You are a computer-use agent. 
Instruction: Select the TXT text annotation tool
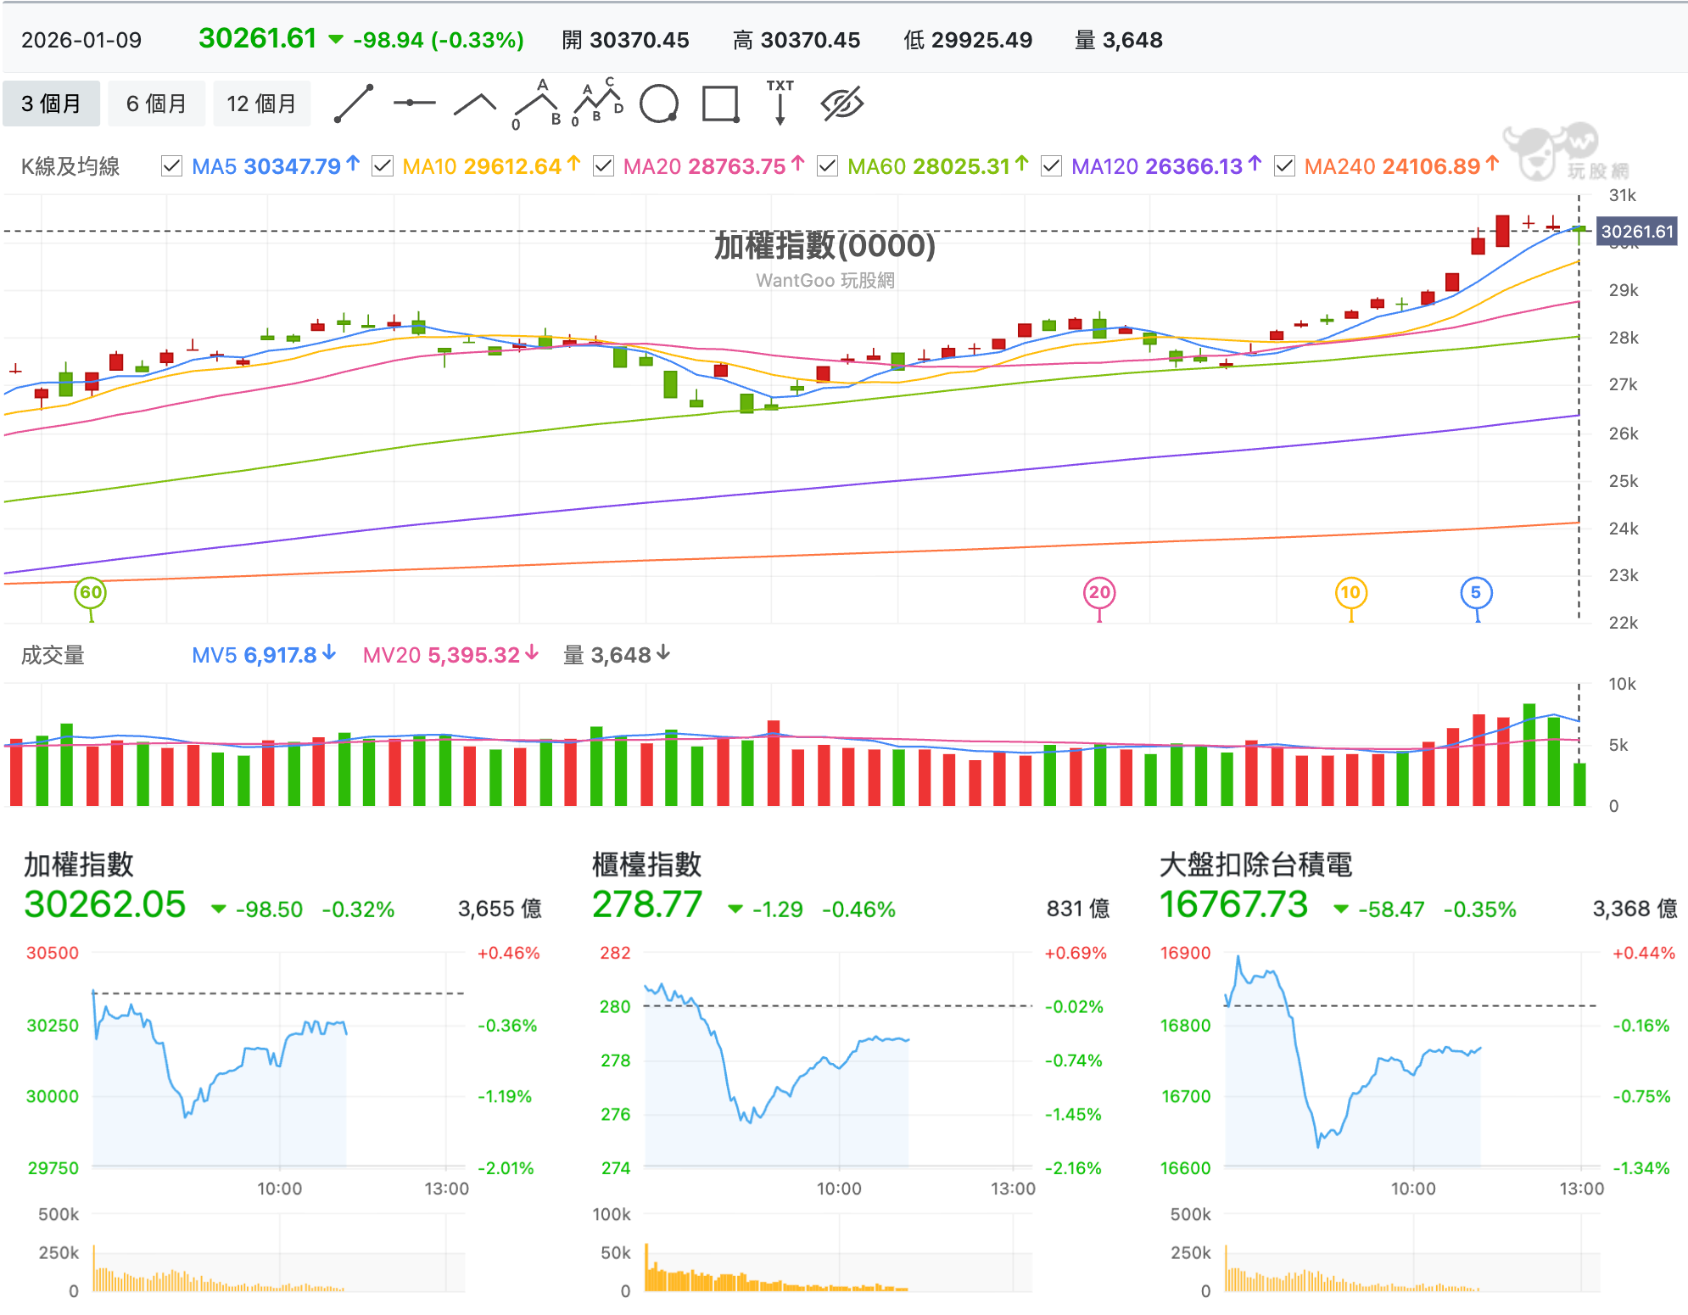[780, 103]
